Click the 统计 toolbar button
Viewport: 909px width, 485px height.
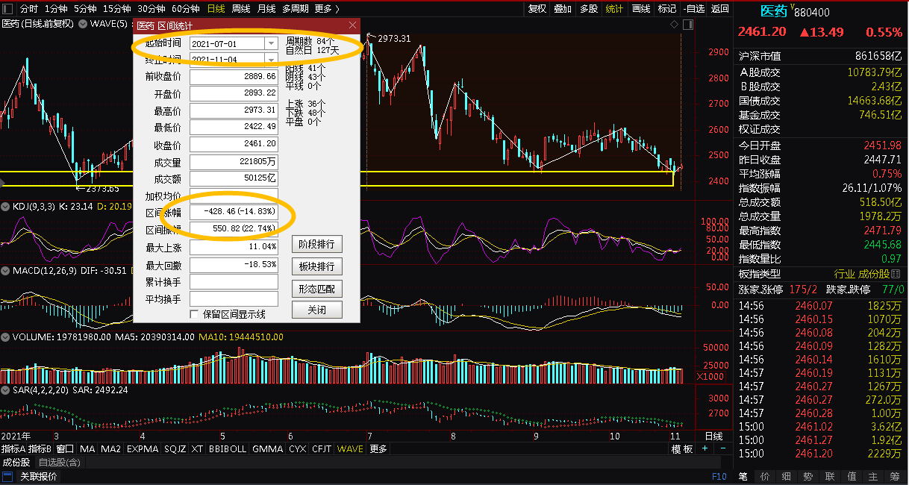(615, 9)
